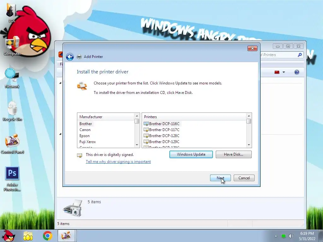The height and width of the screenshot is (242, 323).
Task: Select Epson in the Manufacturer list
Action: coord(85,136)
